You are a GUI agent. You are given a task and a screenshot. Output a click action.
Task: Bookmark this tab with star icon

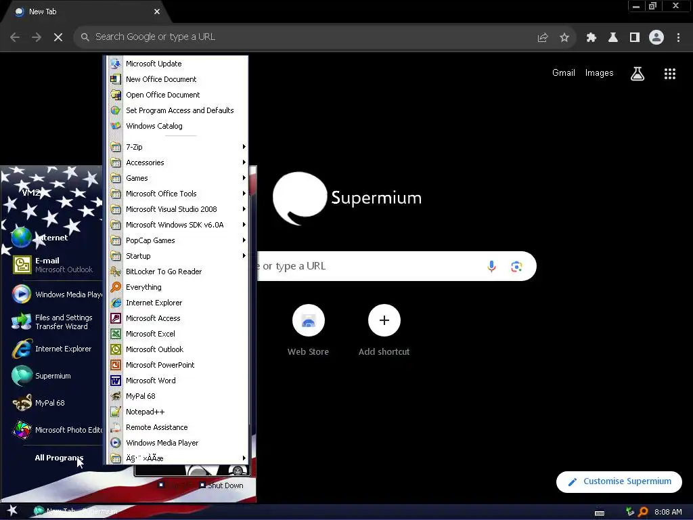tap(564, 37)
